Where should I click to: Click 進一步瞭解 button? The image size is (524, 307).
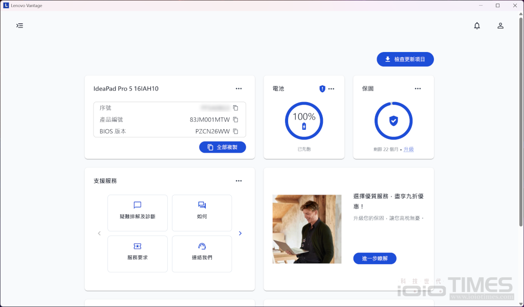375,258
